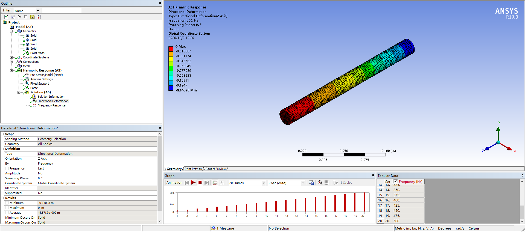Select distributed frames animation mode icon
This screenshot has height=232, width=525.
click(x=215, y=183)
